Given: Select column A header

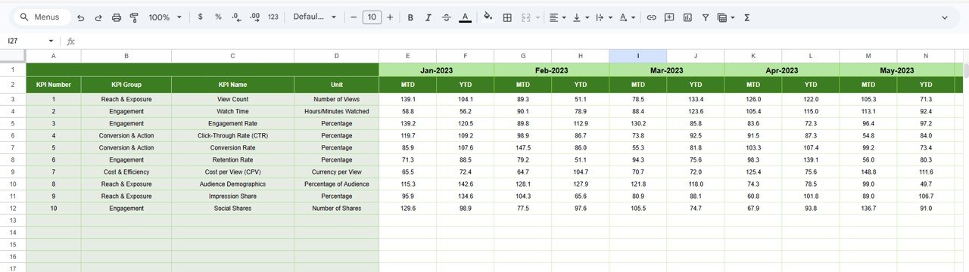Looking at the screenshot, I should (53, 56).
